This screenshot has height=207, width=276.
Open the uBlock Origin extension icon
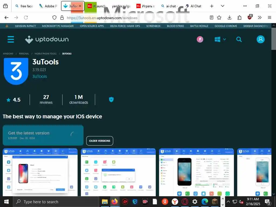(x=250, y=17)
